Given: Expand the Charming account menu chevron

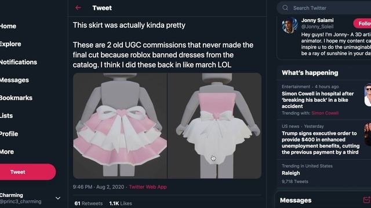Looking at the screenshot, I should [58, 198].
